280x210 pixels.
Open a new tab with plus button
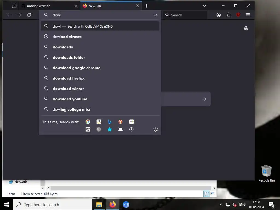click(x=147, y=6)
